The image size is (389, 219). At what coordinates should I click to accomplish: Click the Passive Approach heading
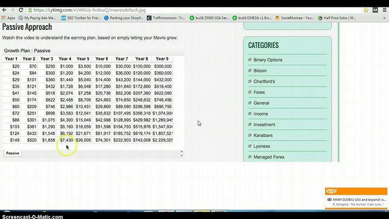point(27,27)
